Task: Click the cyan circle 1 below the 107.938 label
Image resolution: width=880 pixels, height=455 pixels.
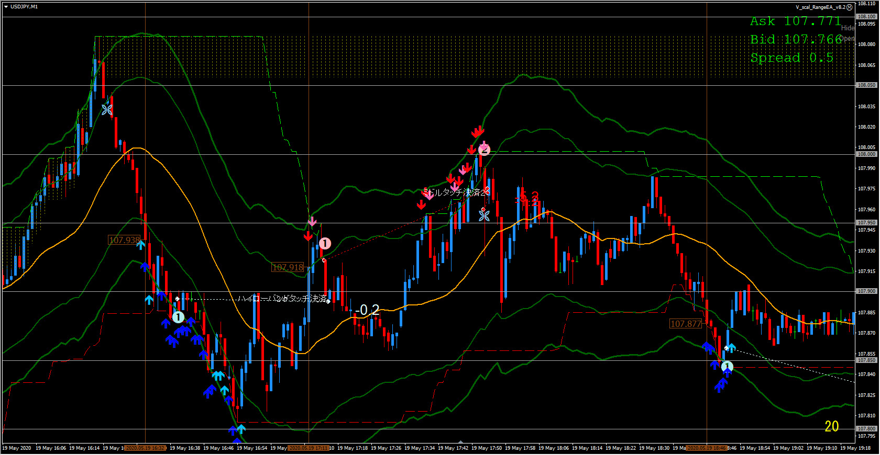Action: [178, 317]
